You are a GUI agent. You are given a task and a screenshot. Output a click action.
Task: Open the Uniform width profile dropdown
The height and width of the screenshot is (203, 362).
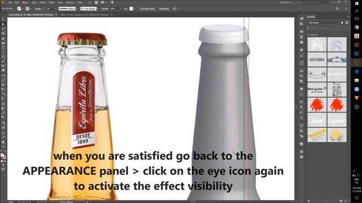77,9
